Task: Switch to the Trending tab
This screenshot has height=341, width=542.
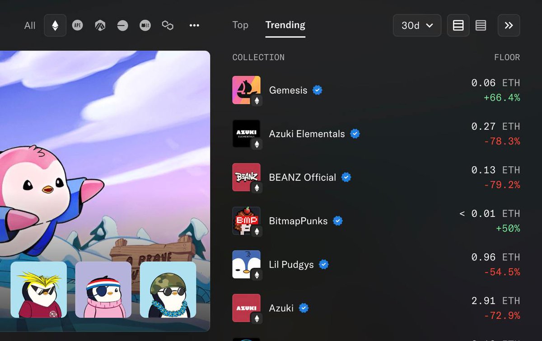Action: click(x=285, y=25)
